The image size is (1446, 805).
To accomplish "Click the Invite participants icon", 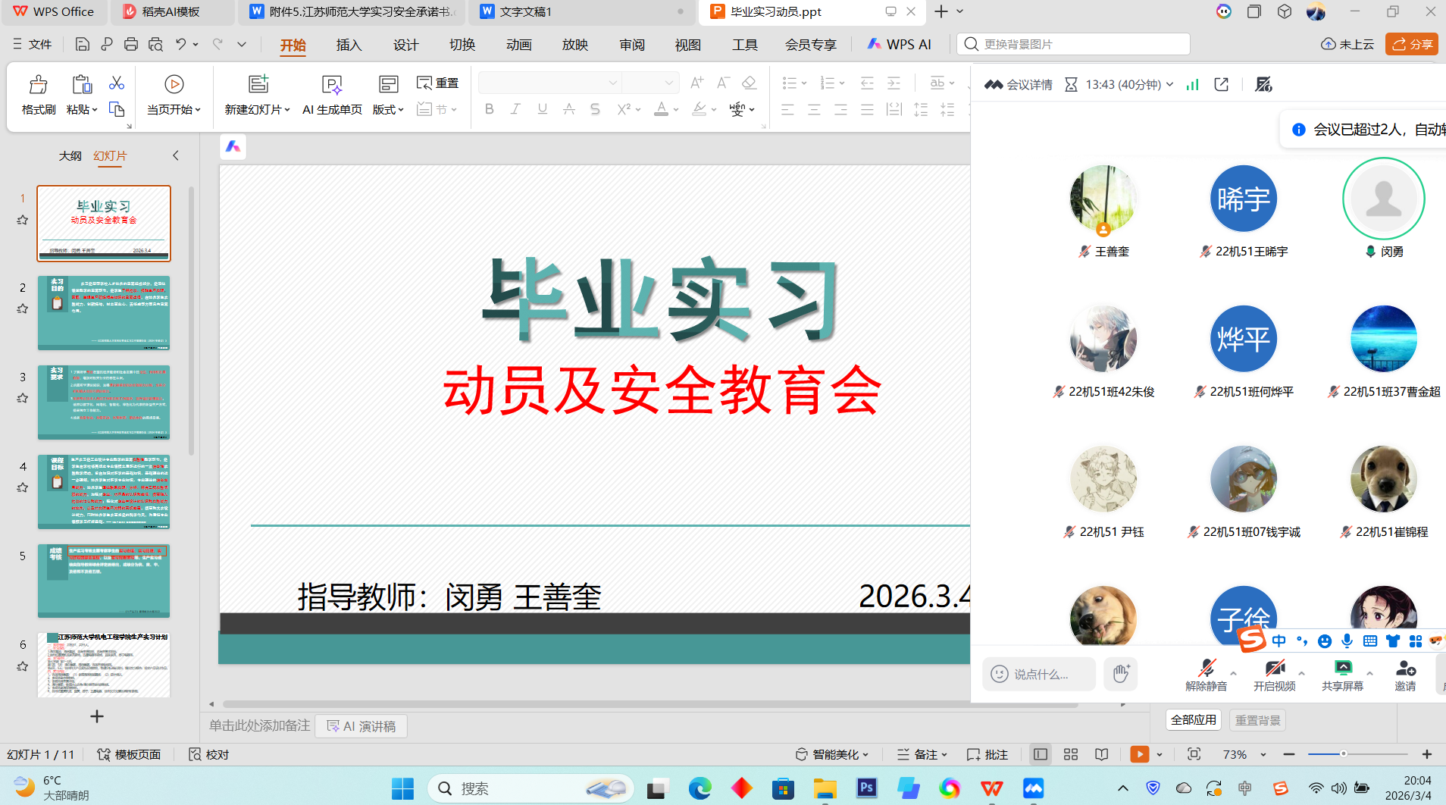I will 1405,669.
